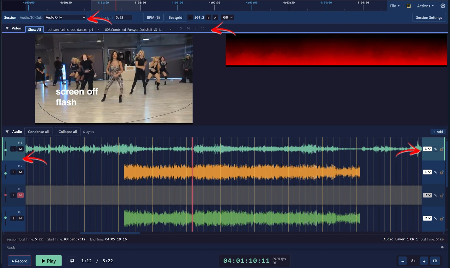The height and width of the screenshot is (268, 450).
Task: Open Audio/TC Out dropdown
Action: pos(65,17)
